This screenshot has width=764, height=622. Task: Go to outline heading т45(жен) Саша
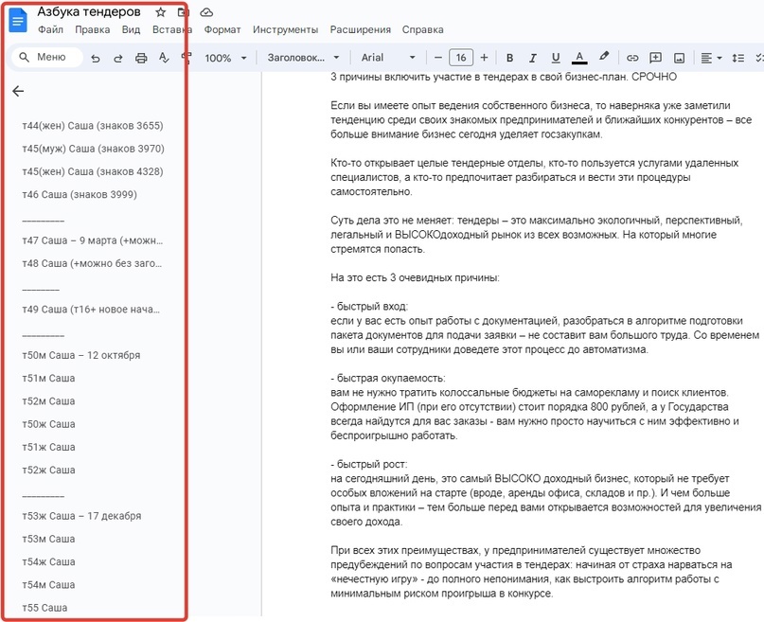coord(93,171)
